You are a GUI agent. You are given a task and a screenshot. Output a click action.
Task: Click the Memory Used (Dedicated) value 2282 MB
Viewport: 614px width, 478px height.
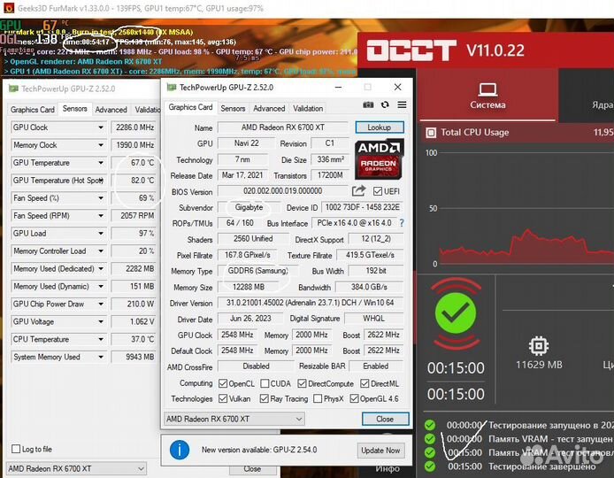click(x=134, y=269)
